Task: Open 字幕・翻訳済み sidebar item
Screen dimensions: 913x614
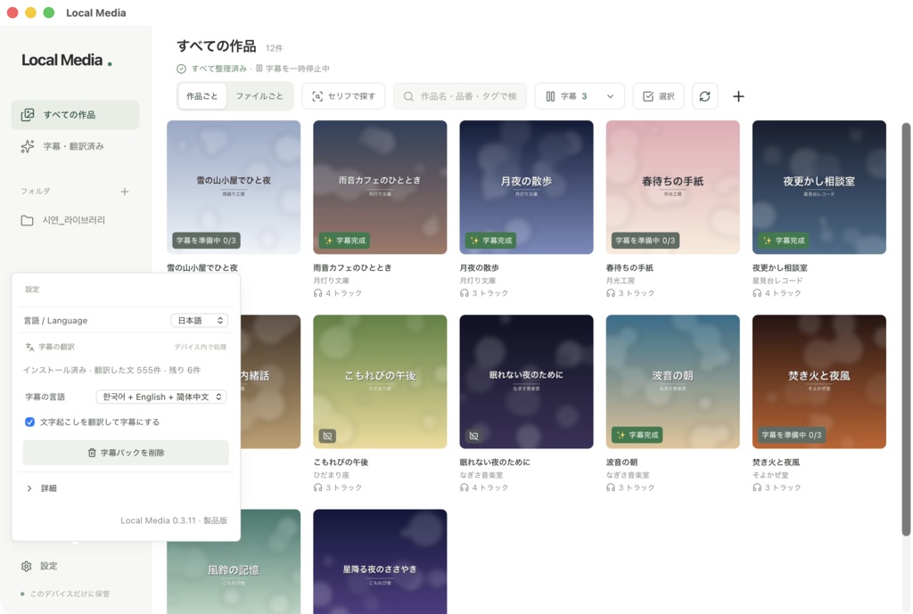Action: click(x=75, y=146)
